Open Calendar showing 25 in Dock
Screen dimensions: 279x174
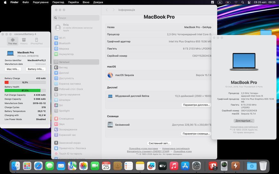pos(106,166)
